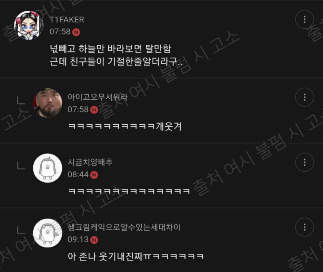
Task: Open the 아이고오무서워라 username
Action: coord(98,97)
